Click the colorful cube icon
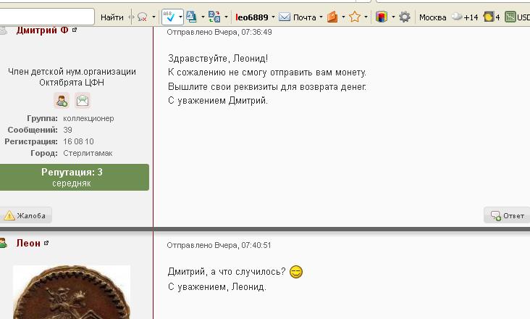 pos(382,17)
